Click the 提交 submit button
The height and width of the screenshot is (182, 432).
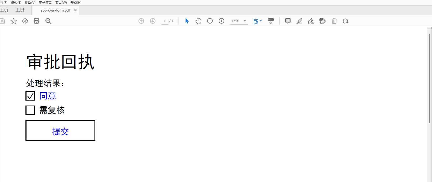click(x=60, y=130)
